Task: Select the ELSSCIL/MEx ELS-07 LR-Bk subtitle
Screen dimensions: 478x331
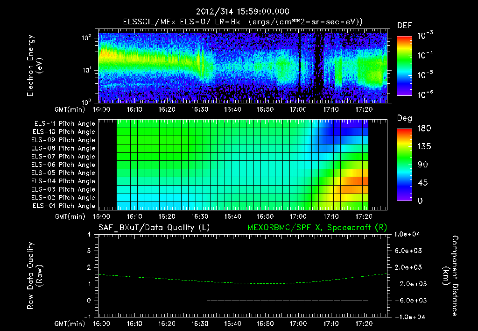Action: (x=182, y=22)
